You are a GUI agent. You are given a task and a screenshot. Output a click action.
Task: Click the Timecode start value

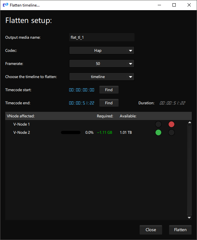click(x=81, y=90)
